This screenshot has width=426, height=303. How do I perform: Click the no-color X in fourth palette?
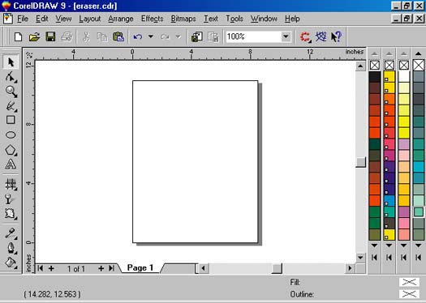[x=419, y=65]
